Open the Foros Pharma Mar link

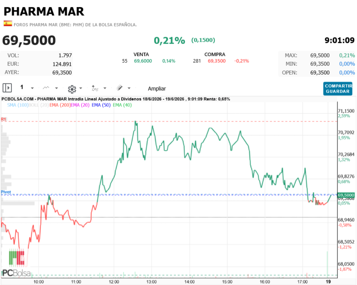pos(75,25)
